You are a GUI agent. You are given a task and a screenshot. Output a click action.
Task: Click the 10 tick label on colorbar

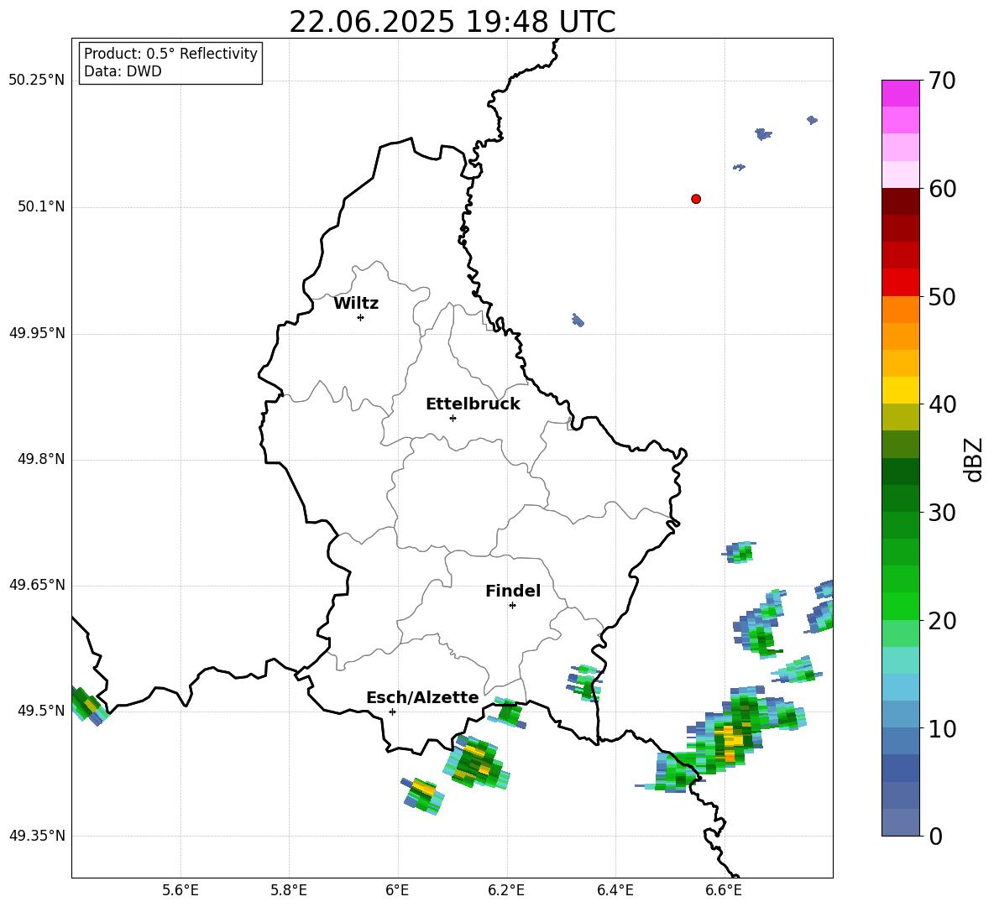coord(942,728)
